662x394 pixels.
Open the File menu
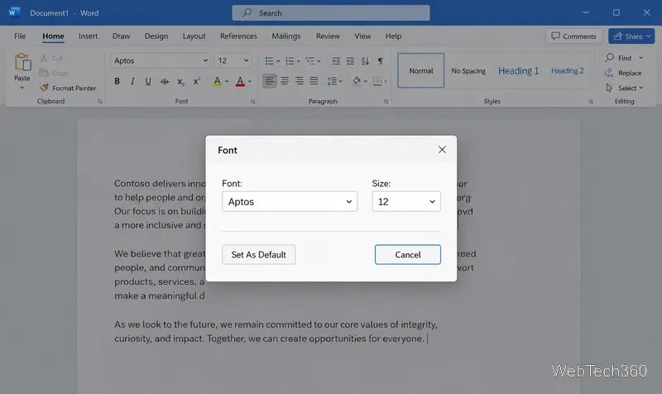coord(20,36)
